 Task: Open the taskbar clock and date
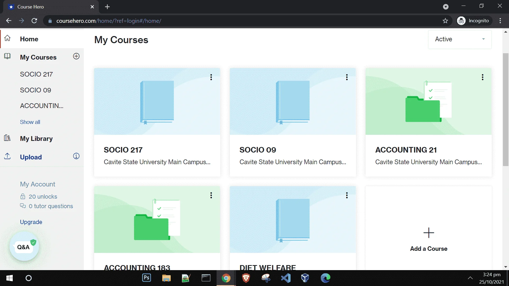click(492, 278)
